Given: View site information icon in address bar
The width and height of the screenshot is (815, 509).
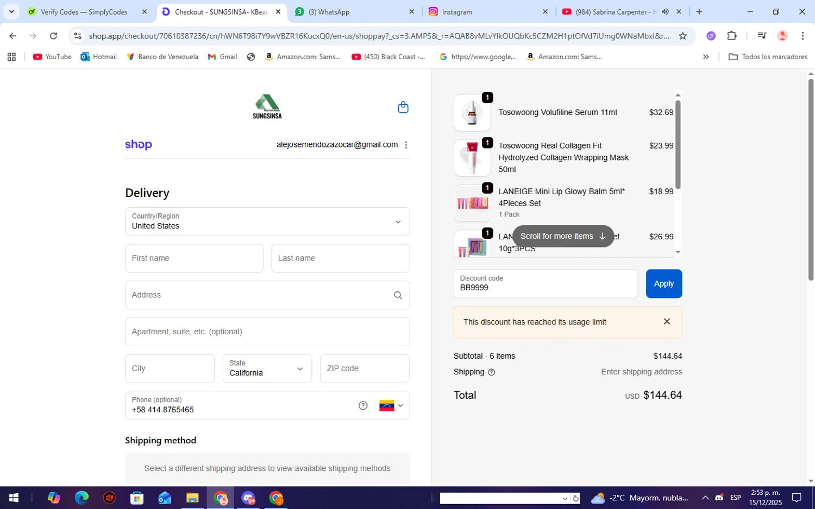Looking at the screenshot, I should point(78,36).
